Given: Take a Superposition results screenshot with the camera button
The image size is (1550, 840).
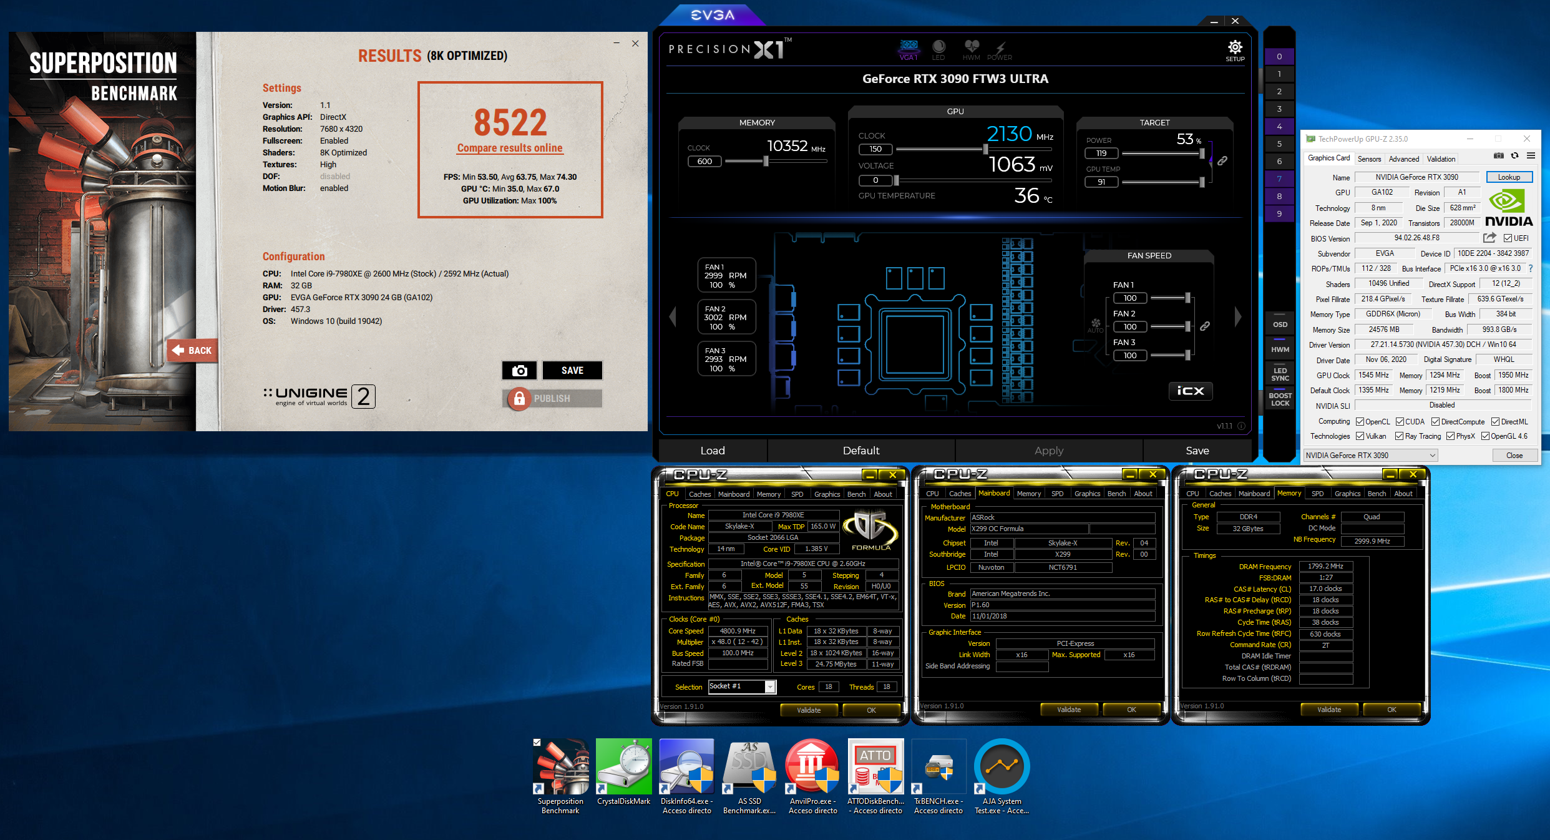Looking at the screenshot, I should 519,371.
